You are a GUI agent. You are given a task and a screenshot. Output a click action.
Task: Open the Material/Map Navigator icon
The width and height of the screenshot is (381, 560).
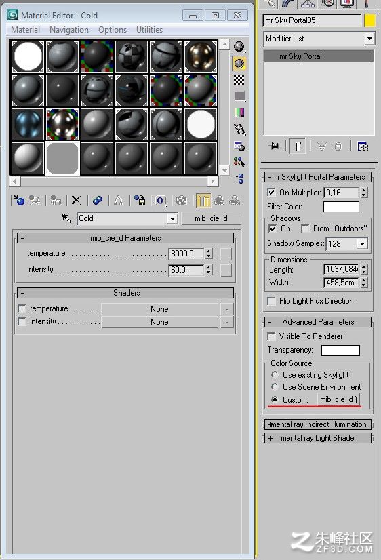point(239,178)
